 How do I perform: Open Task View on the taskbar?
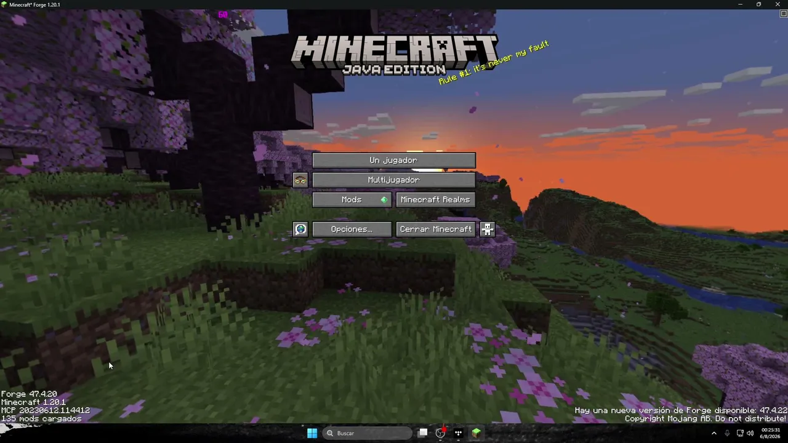click(x=423, y=433)
